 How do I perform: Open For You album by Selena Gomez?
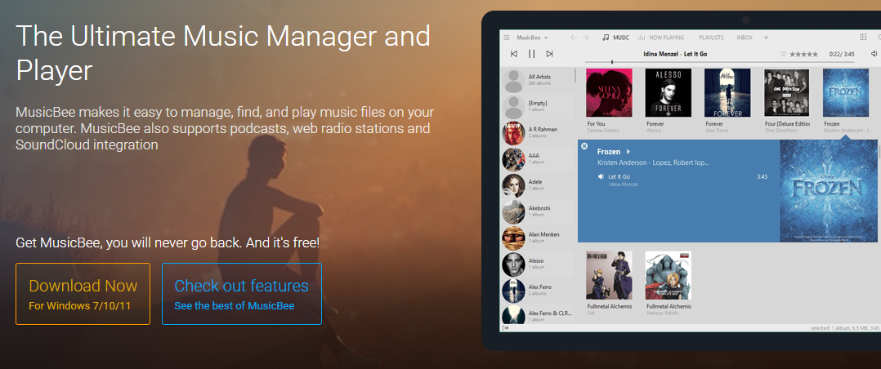click(609, 93)
